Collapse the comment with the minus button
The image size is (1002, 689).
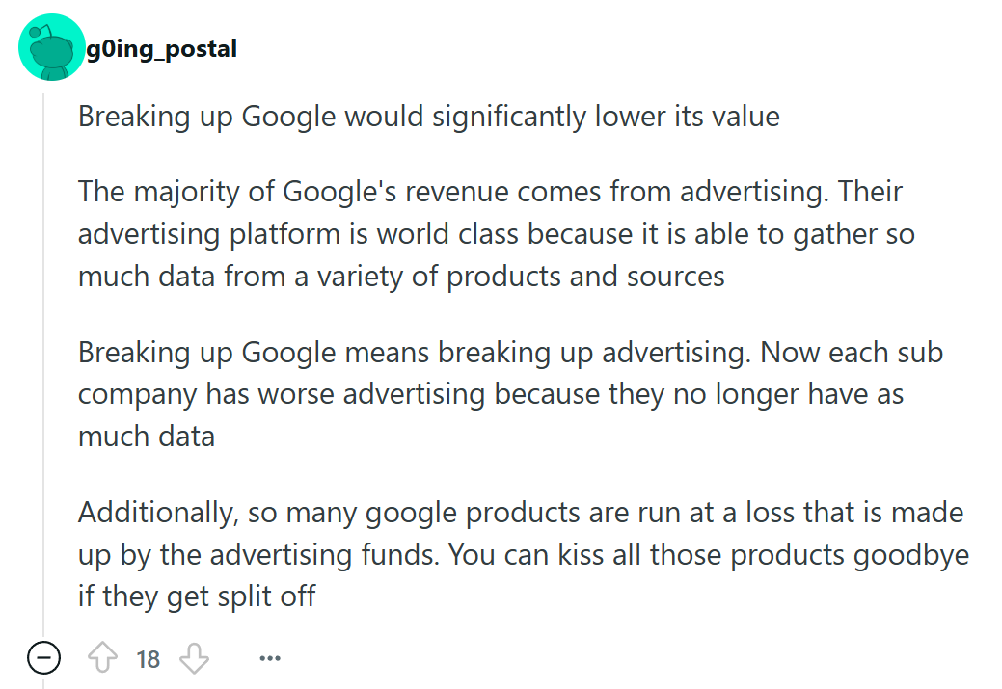44,658
